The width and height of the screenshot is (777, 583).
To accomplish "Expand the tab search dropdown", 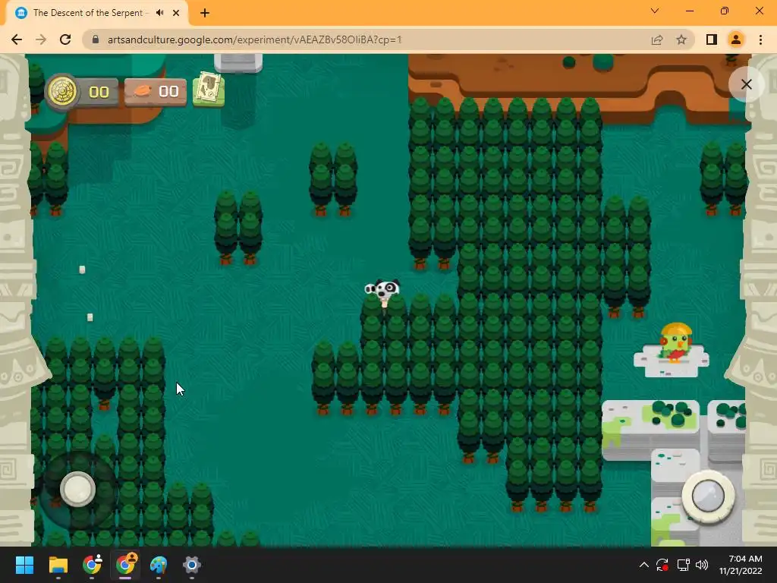I will pos(655,11).
